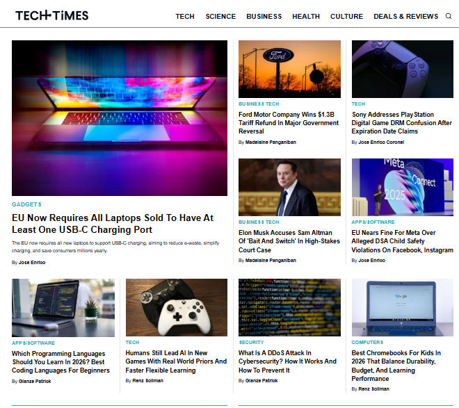The width and height of the screenshot is (459, 408).
Task: Click Glanze Patrick under the DDoS article
Action: [x=261, y=381]
